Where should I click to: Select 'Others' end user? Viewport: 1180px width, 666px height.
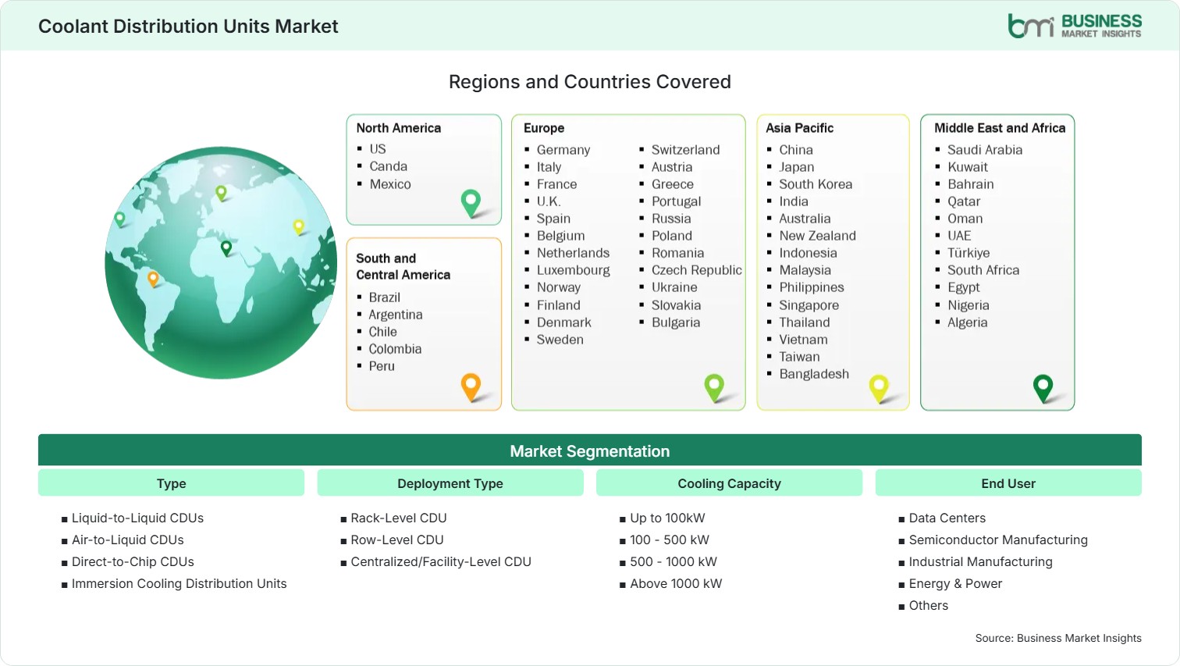tap(929, 605)
